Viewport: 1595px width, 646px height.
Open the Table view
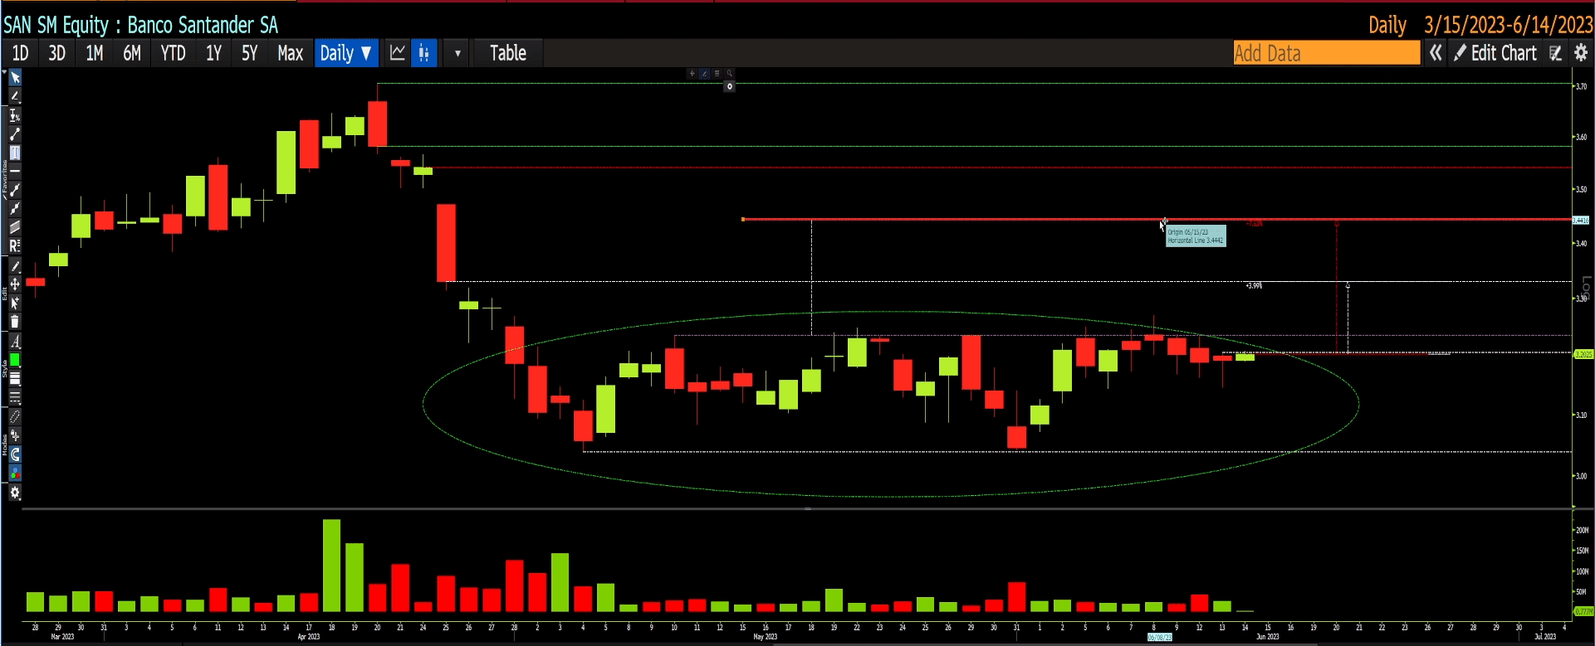coord(508,53)
